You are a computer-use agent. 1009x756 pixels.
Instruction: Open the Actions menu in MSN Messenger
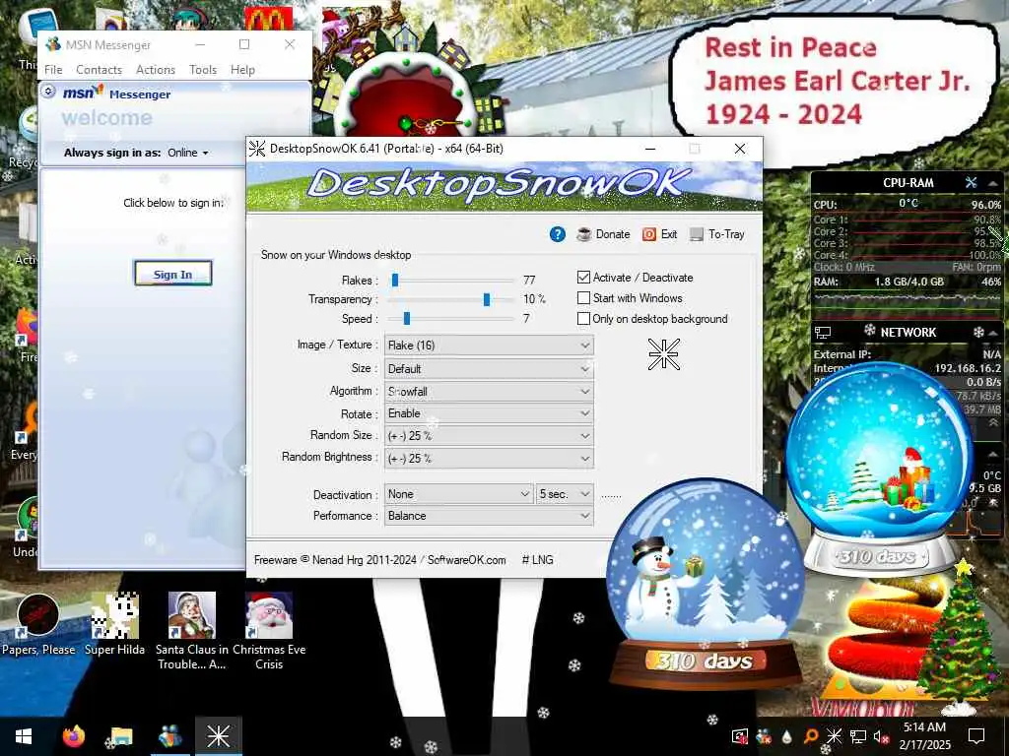pos(156,70)
